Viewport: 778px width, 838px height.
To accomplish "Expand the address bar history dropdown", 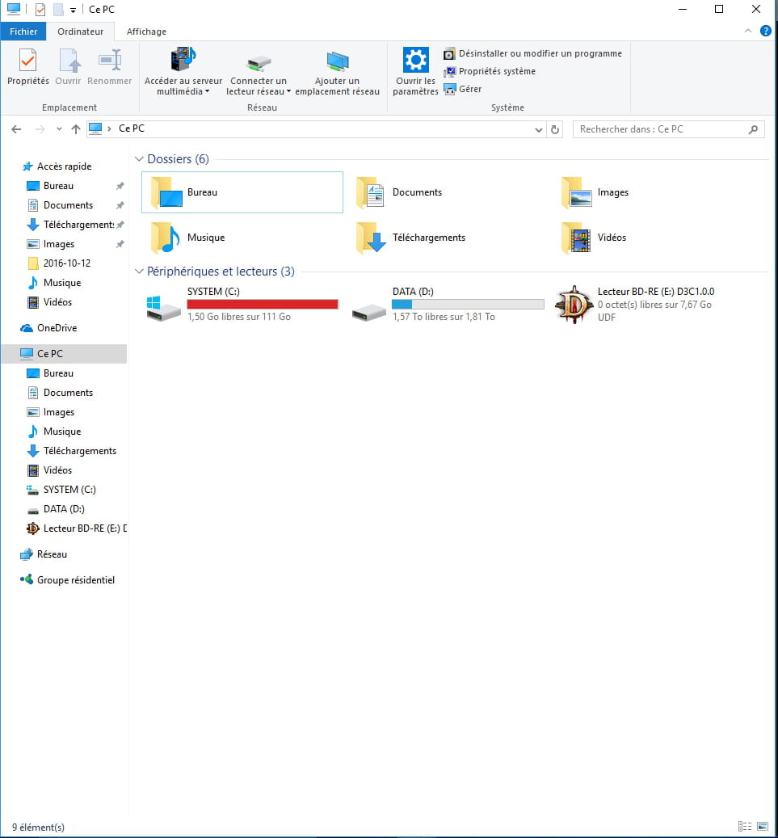I will pos(539,129).
